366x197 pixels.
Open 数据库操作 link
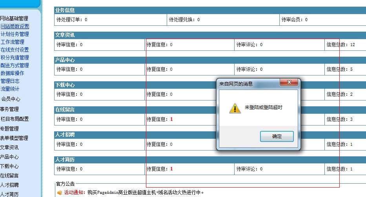12,73
